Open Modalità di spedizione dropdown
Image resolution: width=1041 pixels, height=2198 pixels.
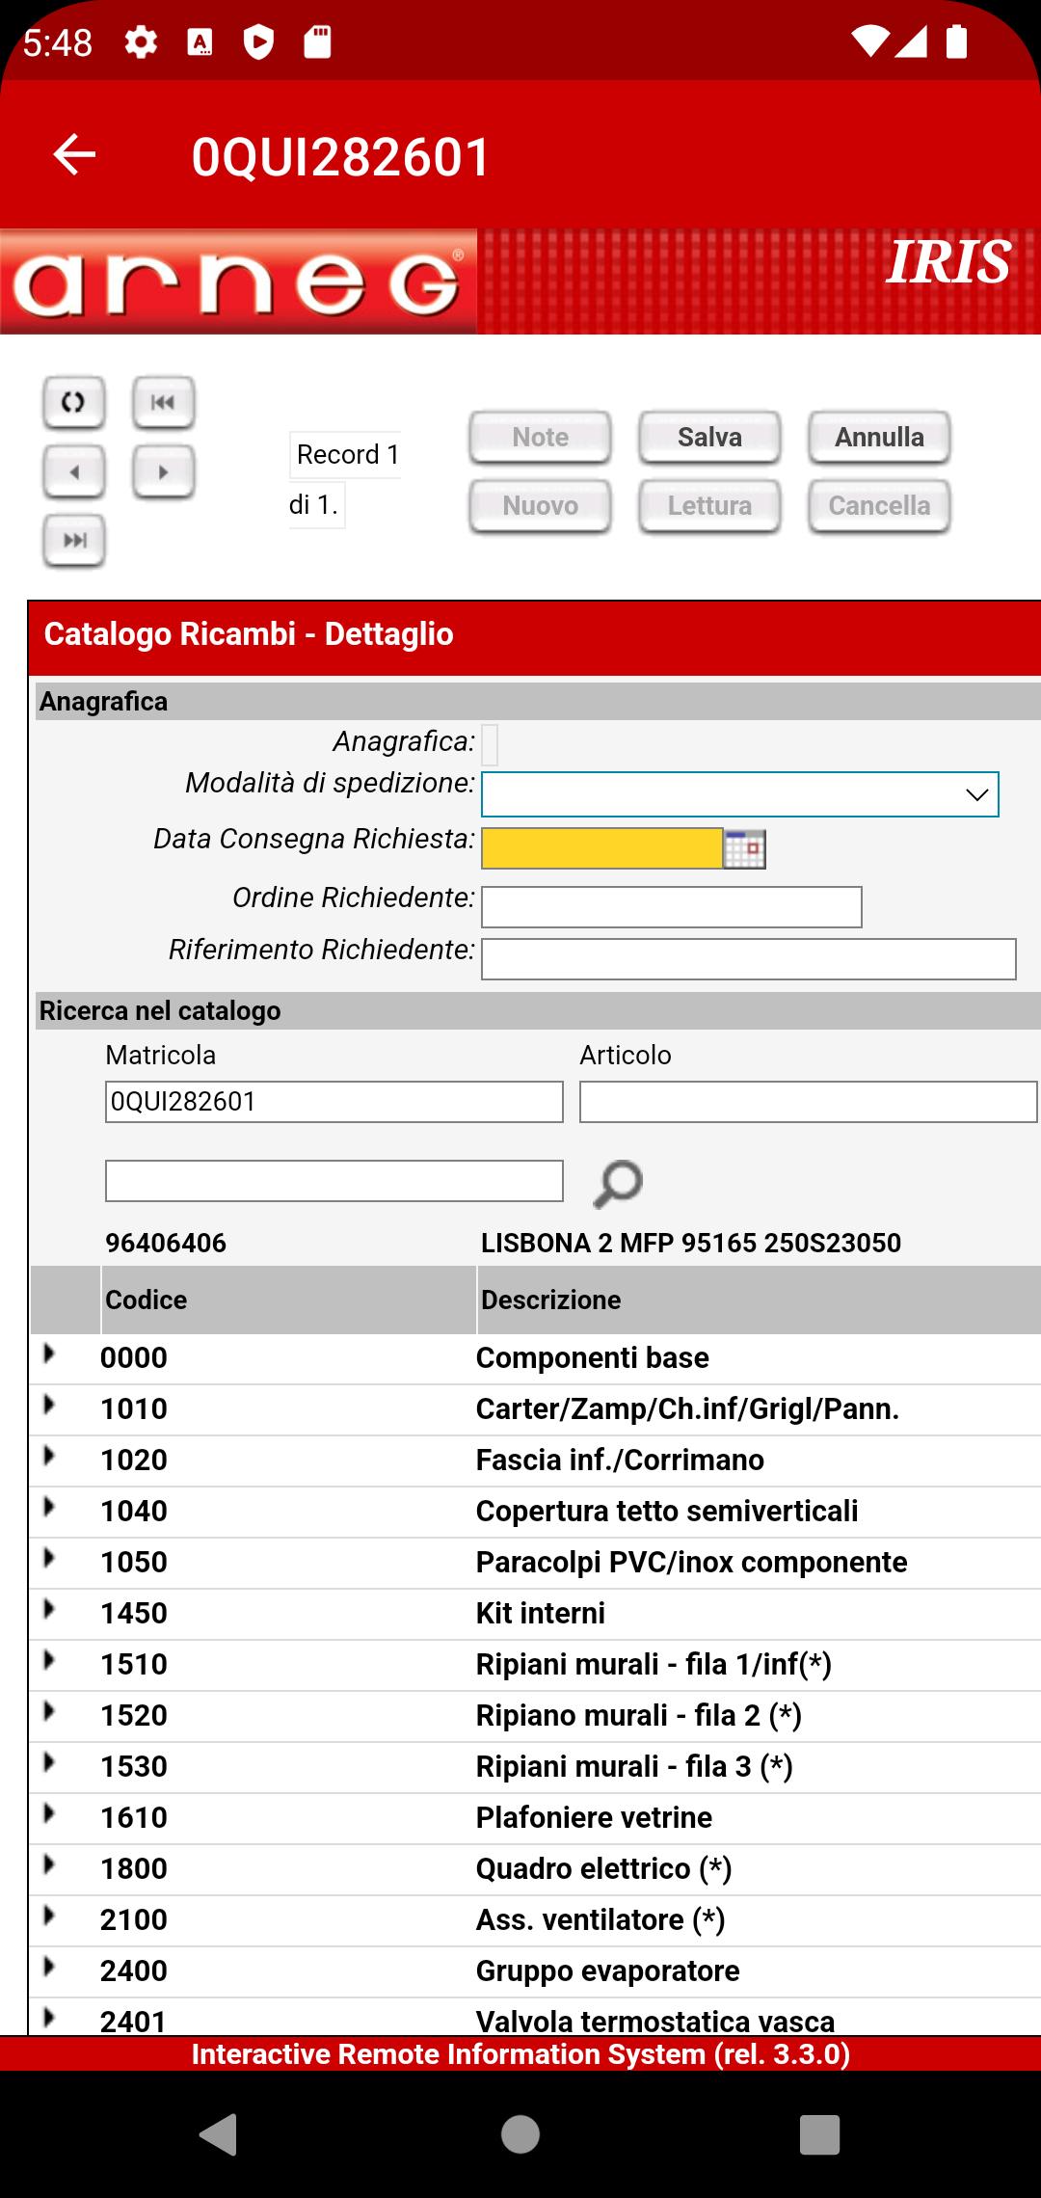click(740, 794)
